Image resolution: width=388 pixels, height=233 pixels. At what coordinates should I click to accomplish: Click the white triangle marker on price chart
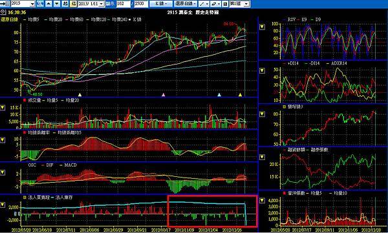(80, 95)
